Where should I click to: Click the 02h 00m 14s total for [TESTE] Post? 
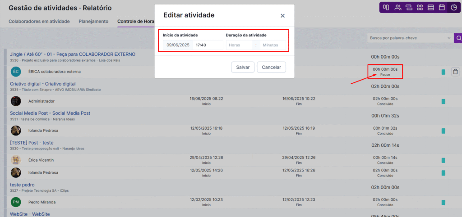[x=385, y=145]
